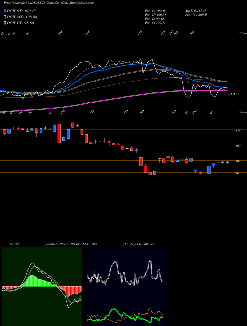Click the green histogram peak in MACD panel

click(x=32, y=281)
